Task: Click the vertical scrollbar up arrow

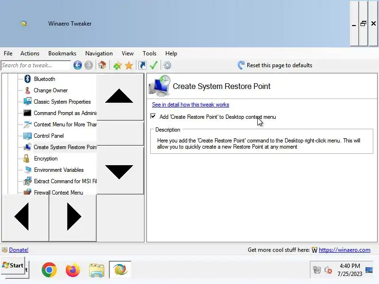Action: click(120, 97)
